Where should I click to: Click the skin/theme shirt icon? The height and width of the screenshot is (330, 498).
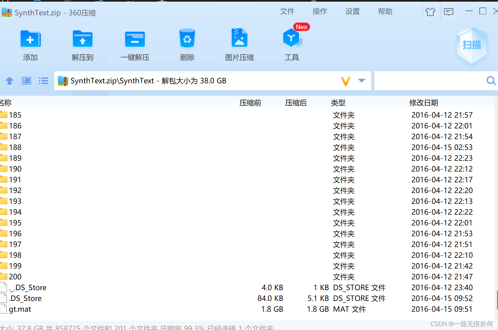pyautogui.click(x=430, y=12)
